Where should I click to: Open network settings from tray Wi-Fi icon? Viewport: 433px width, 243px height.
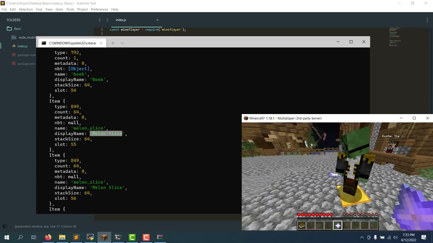pyautogui.click(x=389, y=237)
